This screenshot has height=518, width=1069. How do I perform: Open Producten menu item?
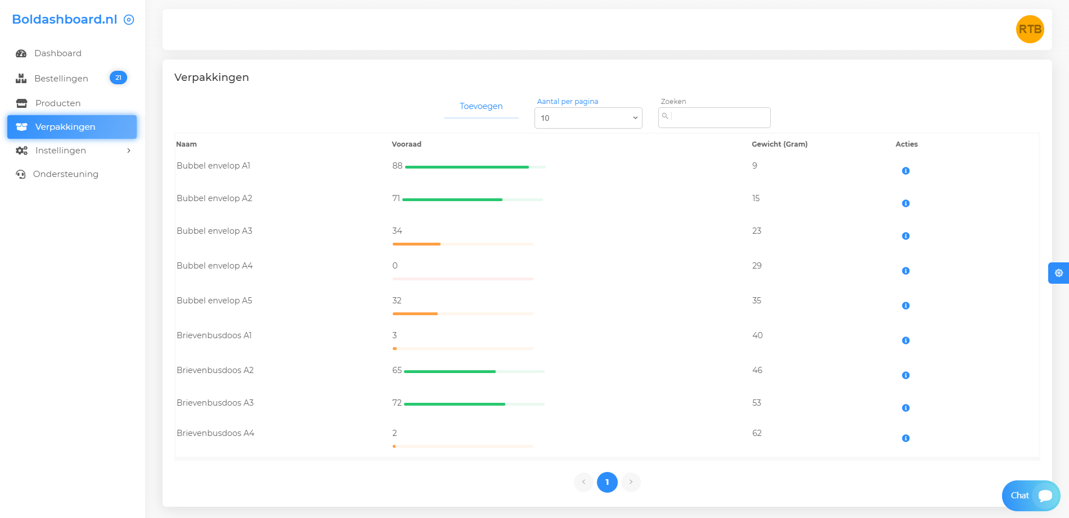(x=57, y=103)
